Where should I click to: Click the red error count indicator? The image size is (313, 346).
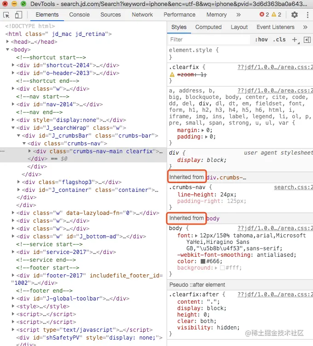264,15
